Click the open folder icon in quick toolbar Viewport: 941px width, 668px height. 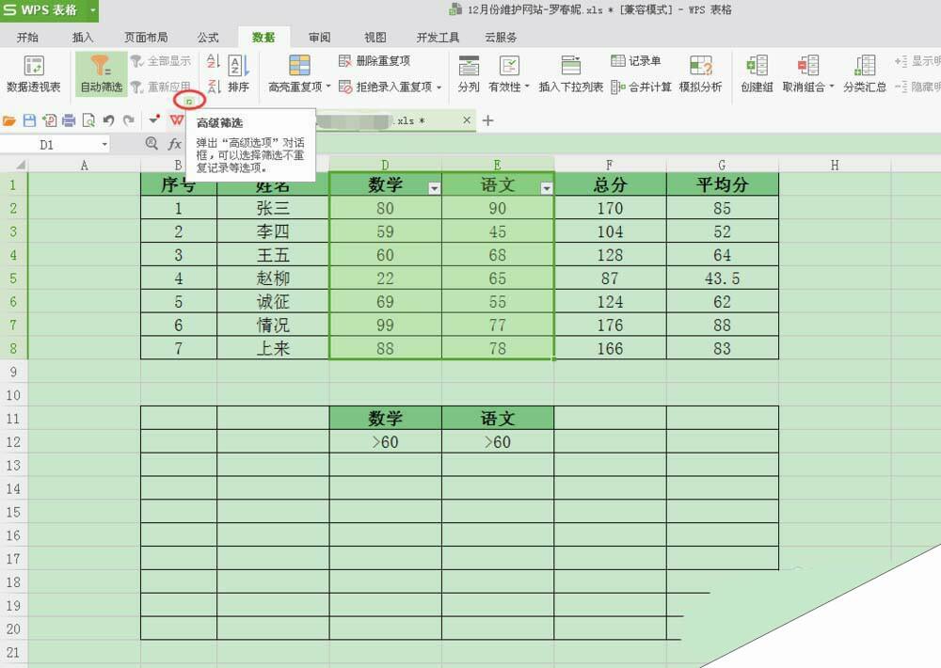pos(9,120)
